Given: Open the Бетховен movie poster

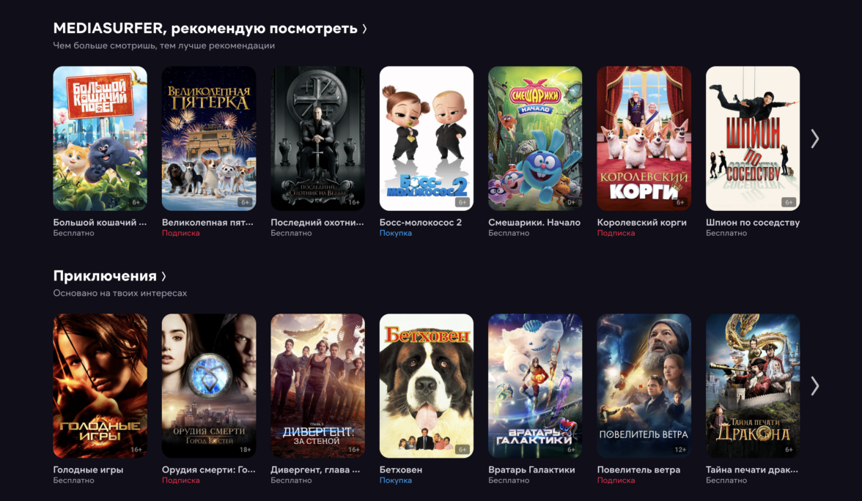Looking at the screenshot, I should click(427, 385).
